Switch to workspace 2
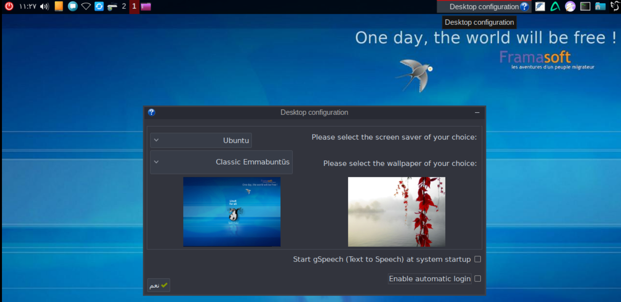Viewport: 621px width, 302px height. click(x=124, y=6)
